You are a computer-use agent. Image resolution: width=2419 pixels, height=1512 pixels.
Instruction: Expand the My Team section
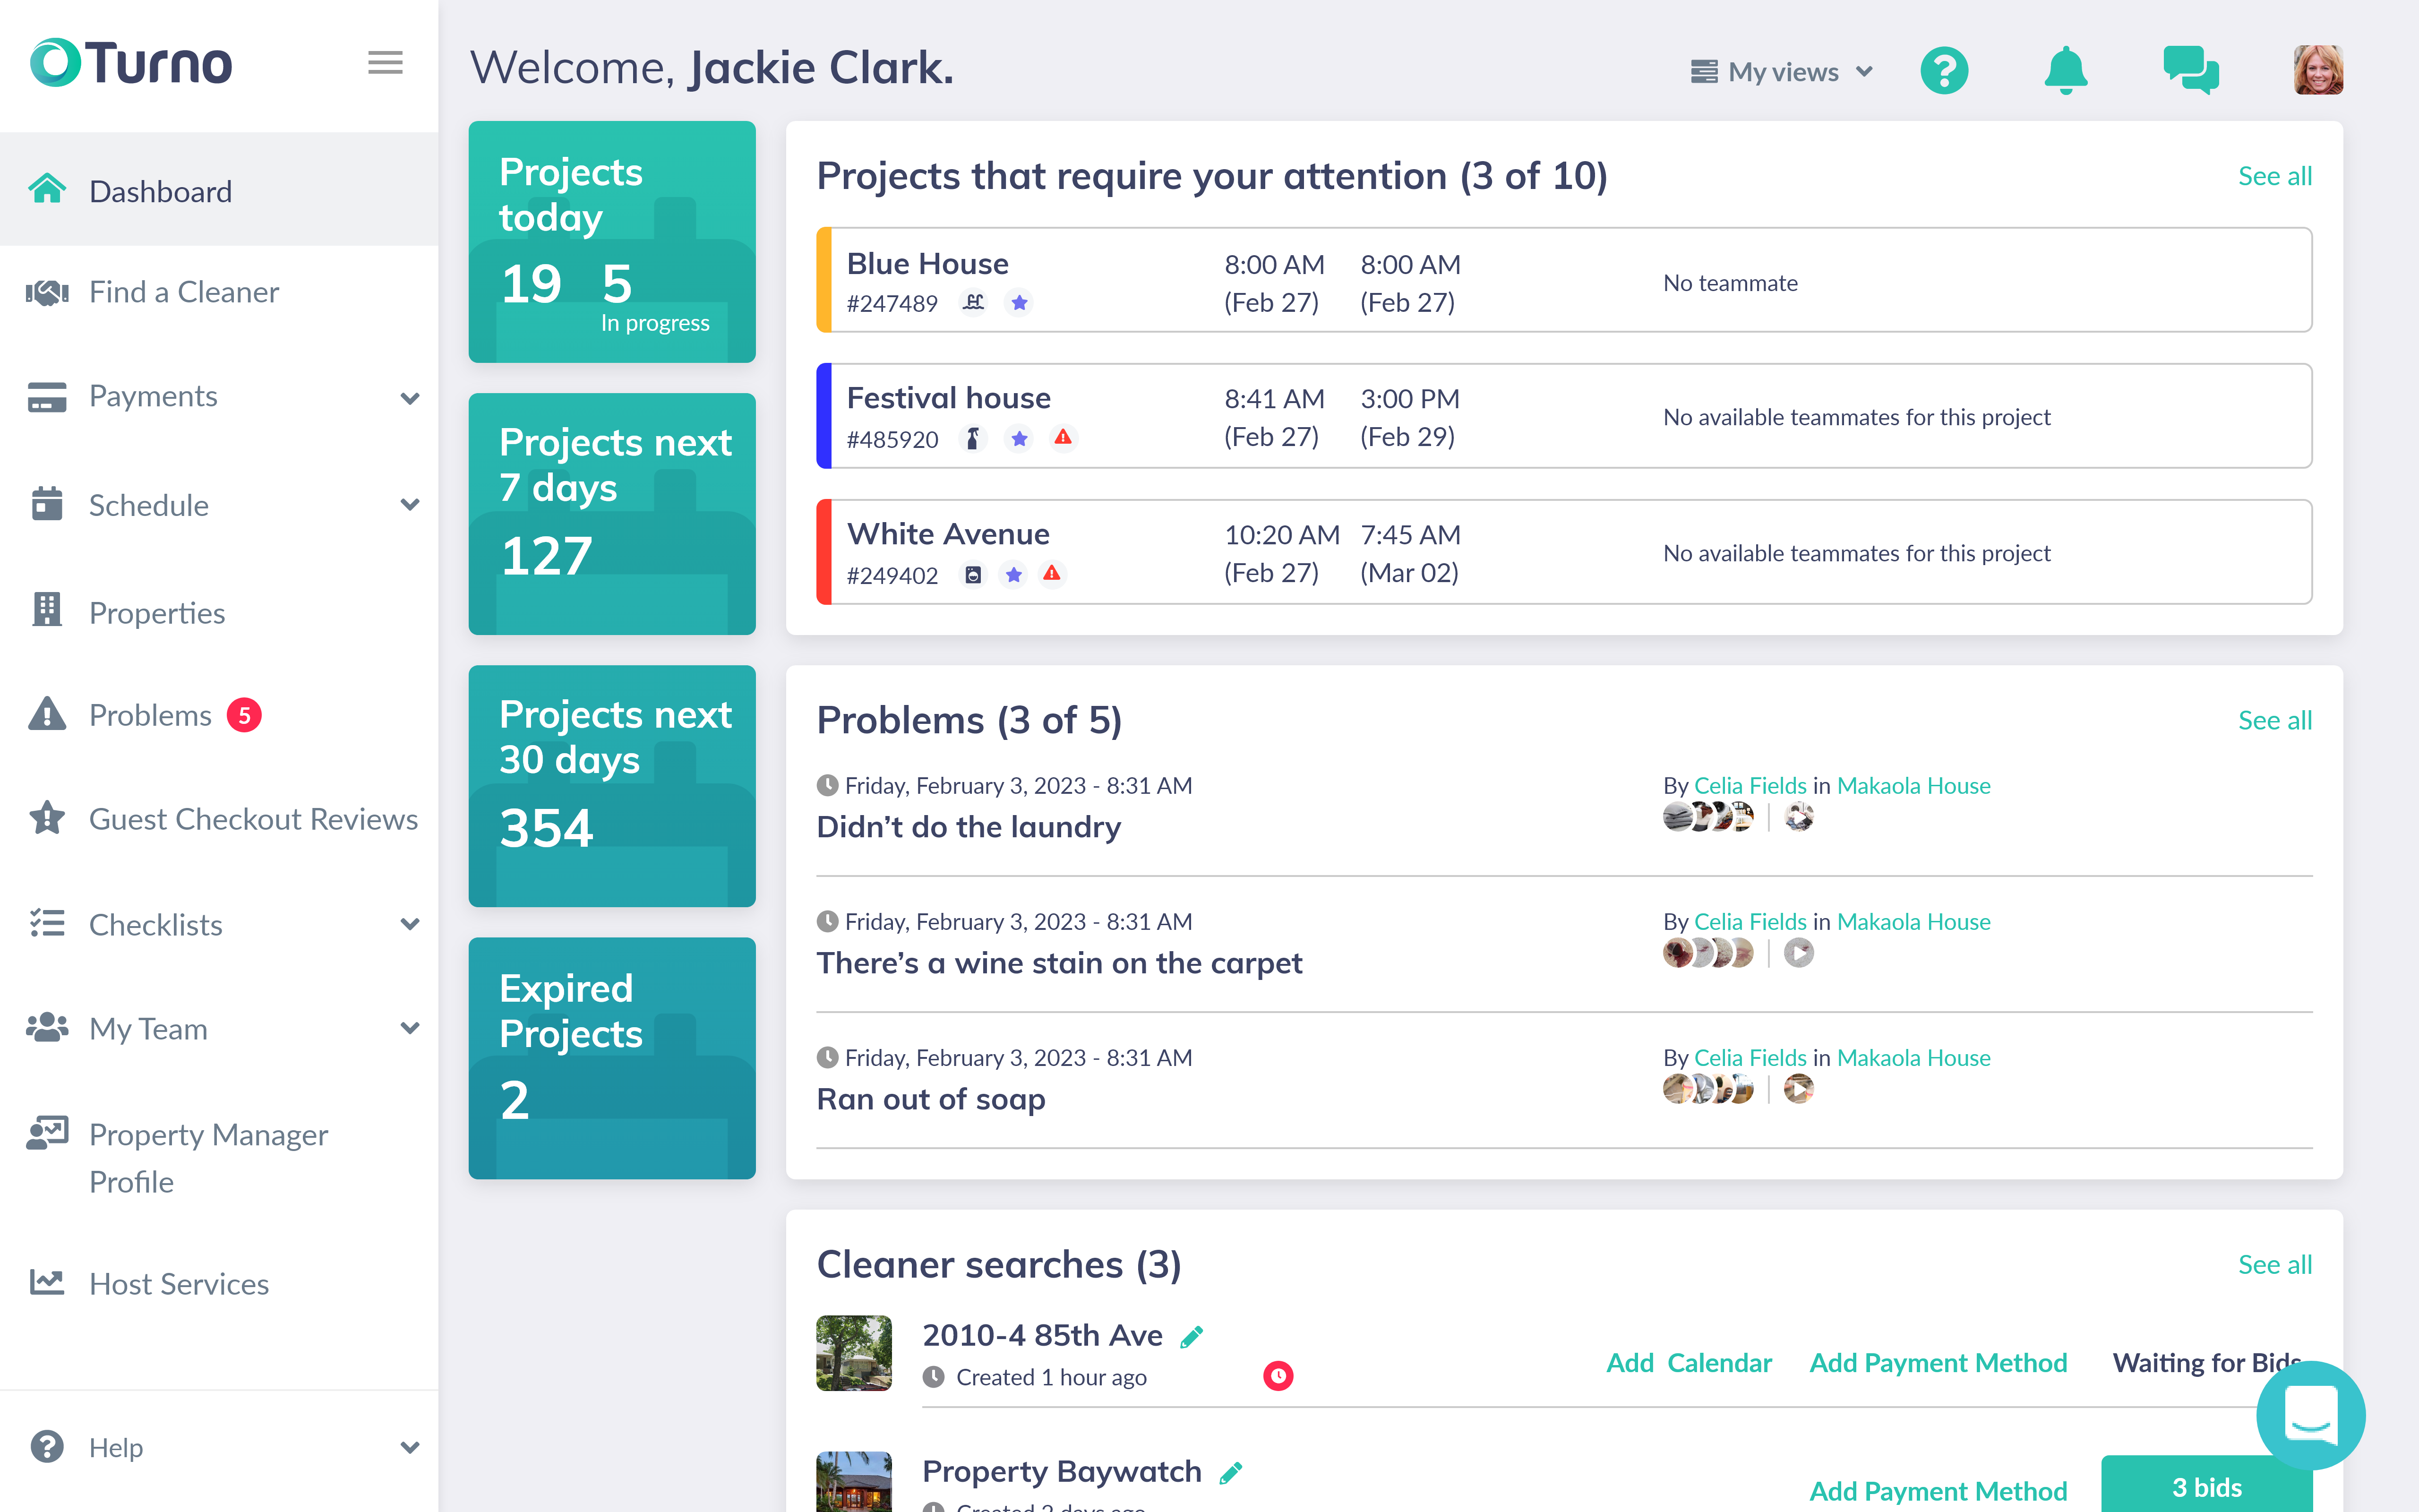coord(148,1028)
